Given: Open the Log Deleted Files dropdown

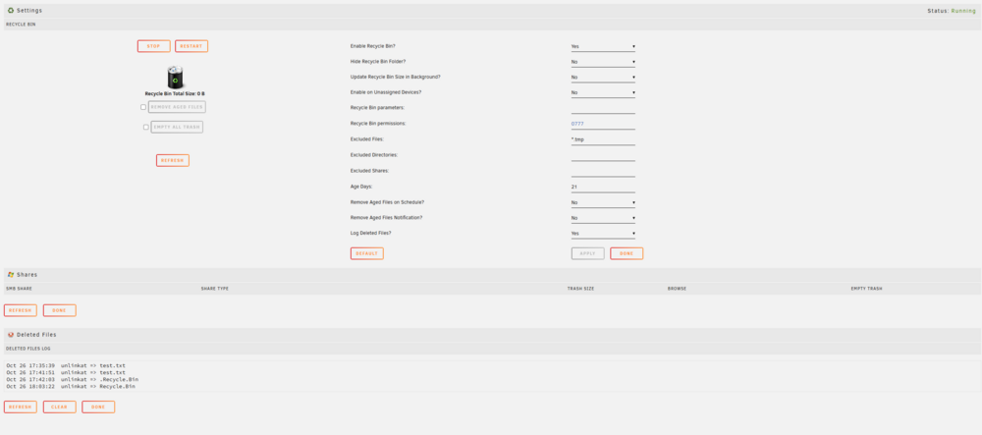Looking at the screenshot, I should [603, 234].
